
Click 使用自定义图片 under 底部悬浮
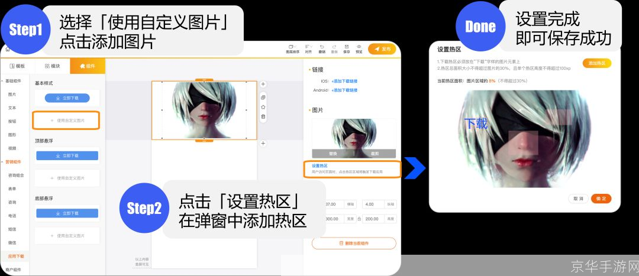pos(67,236)
